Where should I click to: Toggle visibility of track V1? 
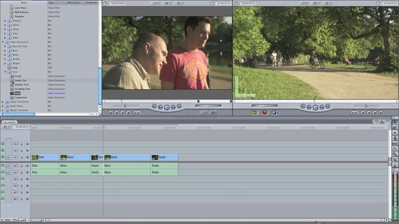pyautogui.click(x=2, y=157)
